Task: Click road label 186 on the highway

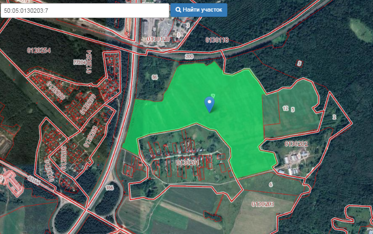Action: (110, 188)
